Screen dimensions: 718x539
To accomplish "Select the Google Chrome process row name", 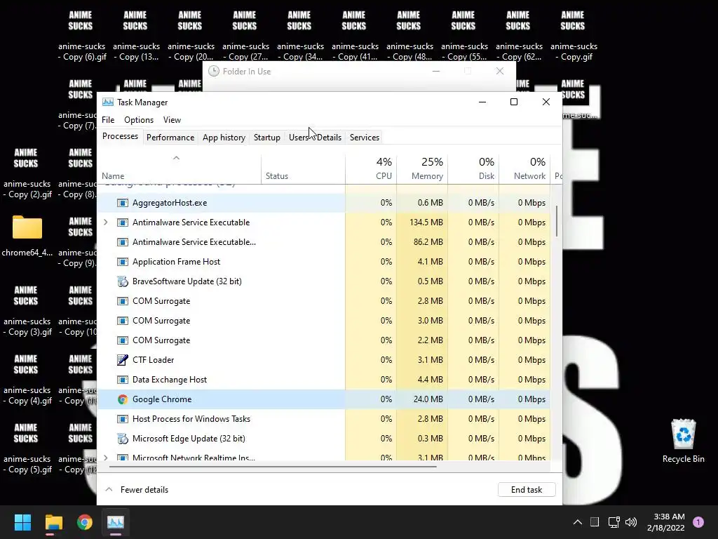I will pos(162,399).
